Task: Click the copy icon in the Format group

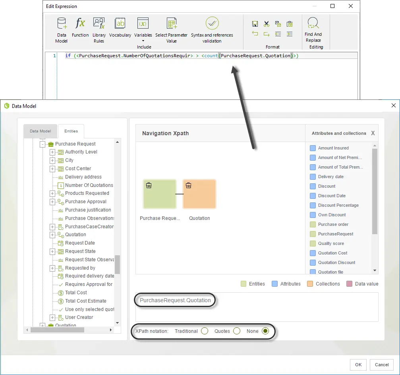Action: coord(278,24)
